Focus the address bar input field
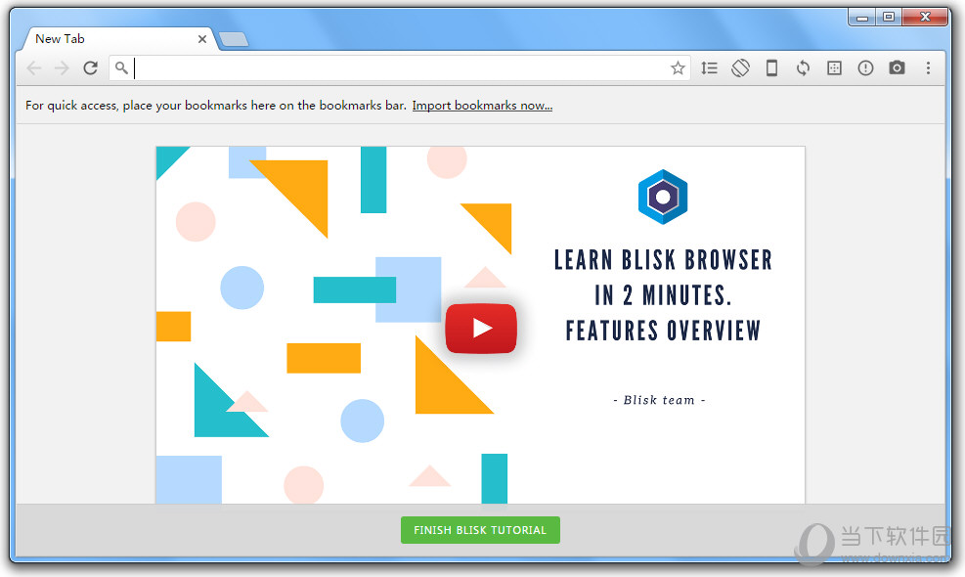The height and width of the screenshot is (577, 965). click(x=400, y=67)
